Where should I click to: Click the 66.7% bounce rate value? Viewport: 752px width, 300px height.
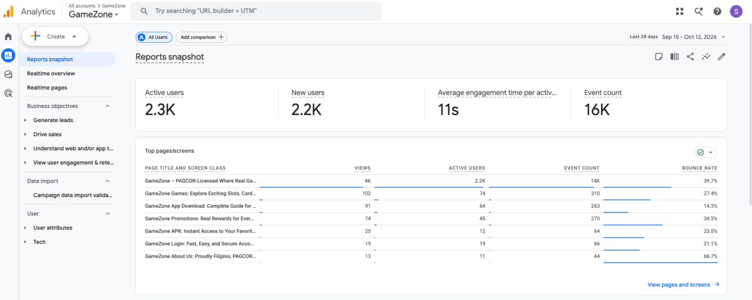pyautogui.click(x=710, y=256)
